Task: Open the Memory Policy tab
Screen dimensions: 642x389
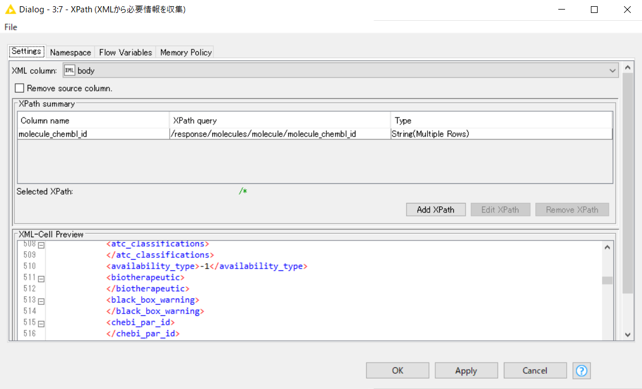Action: pos(185,52)
